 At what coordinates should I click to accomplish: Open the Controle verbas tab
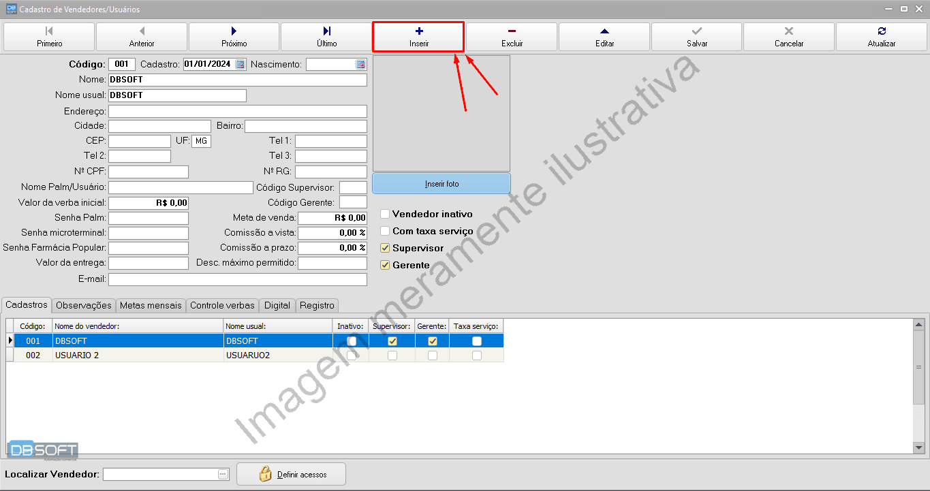pos(222,306)
